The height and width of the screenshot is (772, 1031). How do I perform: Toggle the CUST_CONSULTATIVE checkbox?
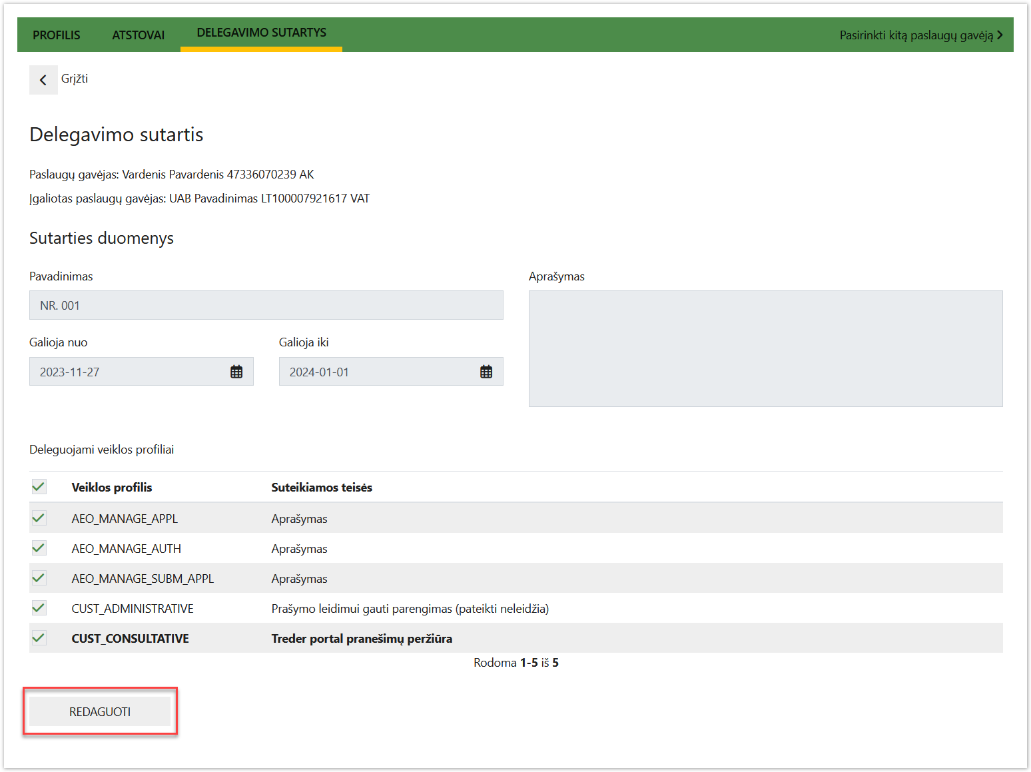39,638
